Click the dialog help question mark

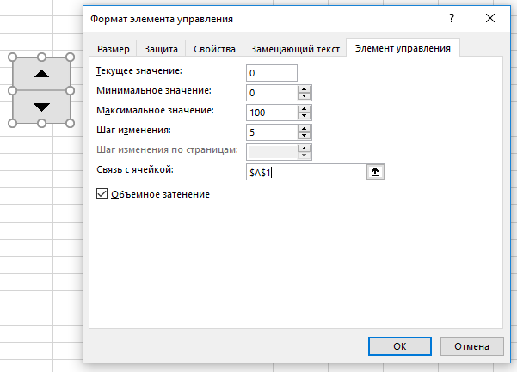point(452,18)
